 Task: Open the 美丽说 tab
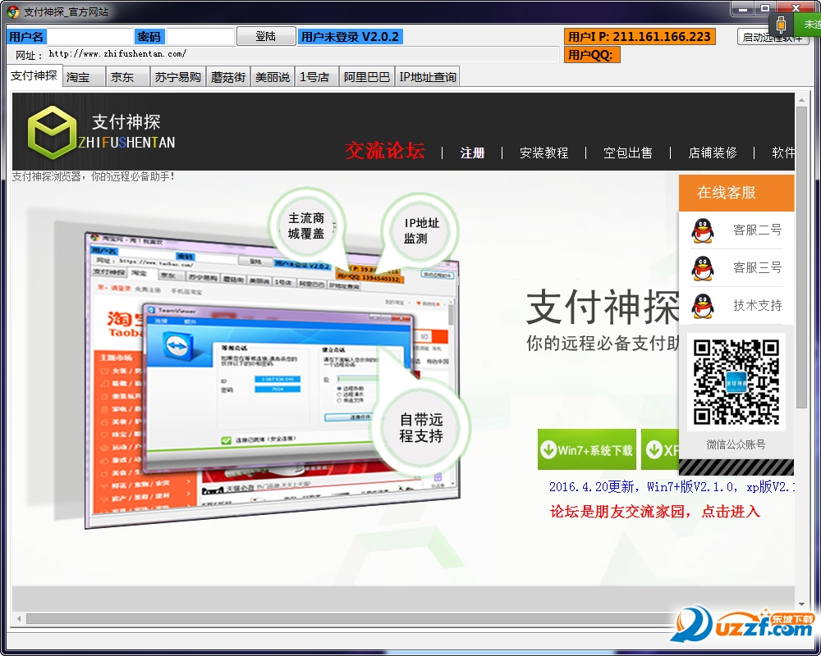point(273,77)
